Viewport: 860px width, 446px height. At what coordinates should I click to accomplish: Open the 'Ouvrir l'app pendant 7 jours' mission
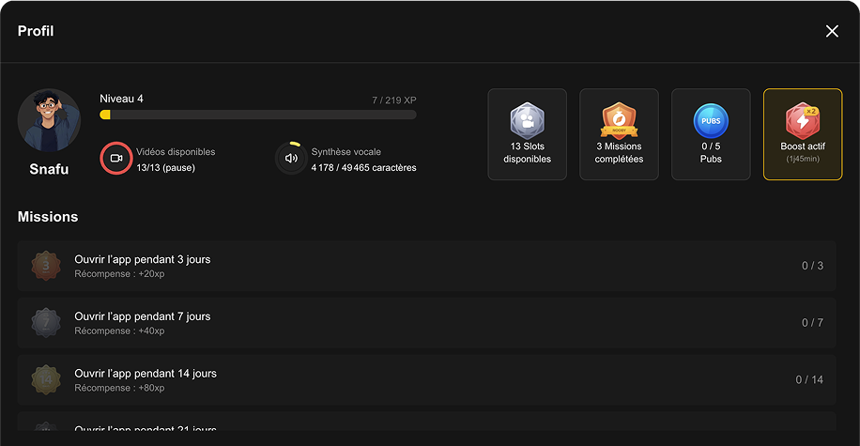pos(143,316)
